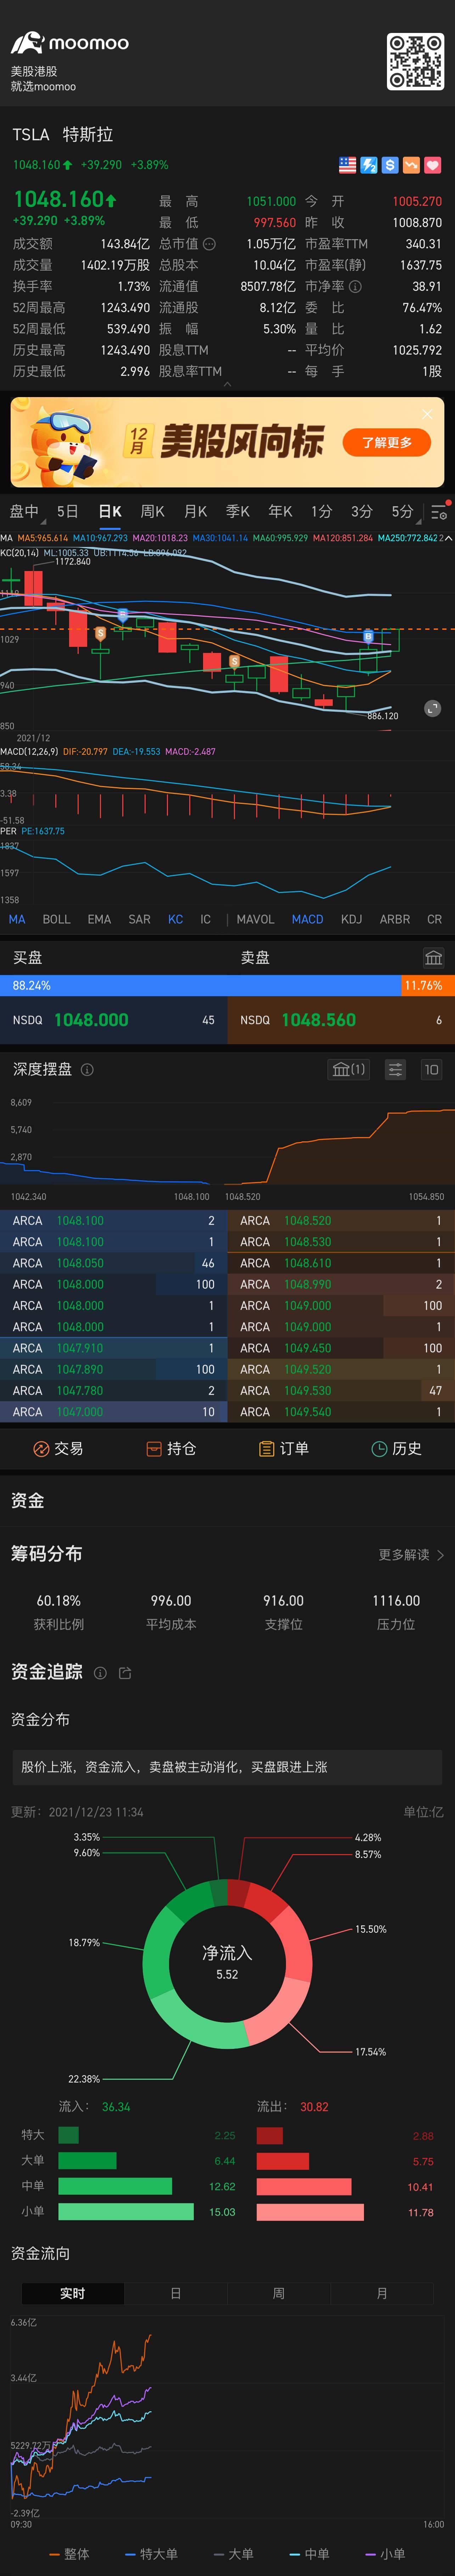
Task: Open the 交易 trade tab
Action: (x=58, y=1449)
